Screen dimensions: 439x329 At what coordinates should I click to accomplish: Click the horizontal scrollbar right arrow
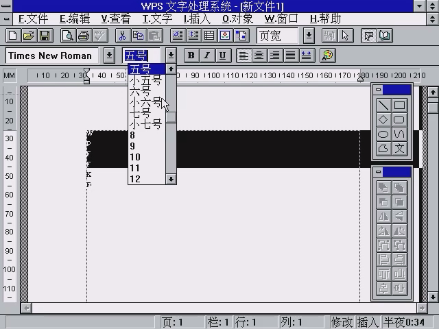(422, 308)
